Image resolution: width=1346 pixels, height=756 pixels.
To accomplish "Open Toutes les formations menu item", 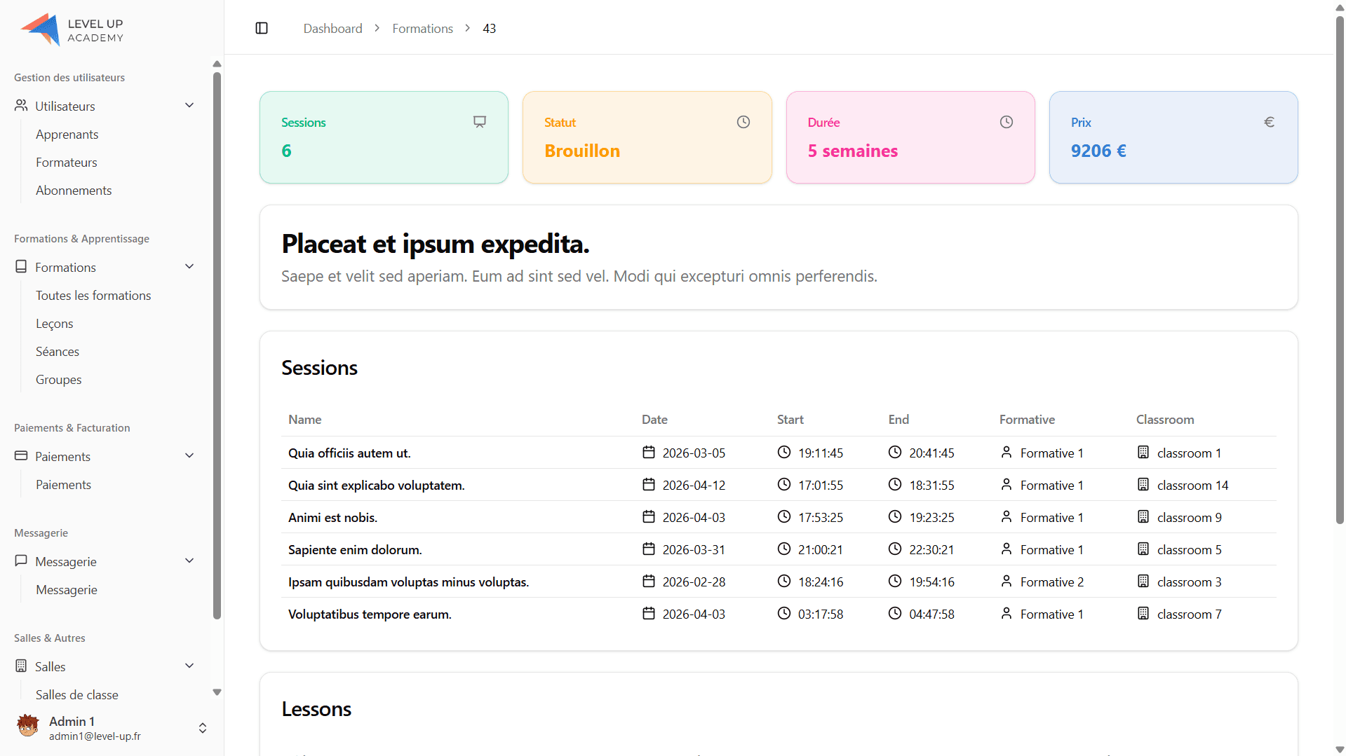I will click(93, 296).
